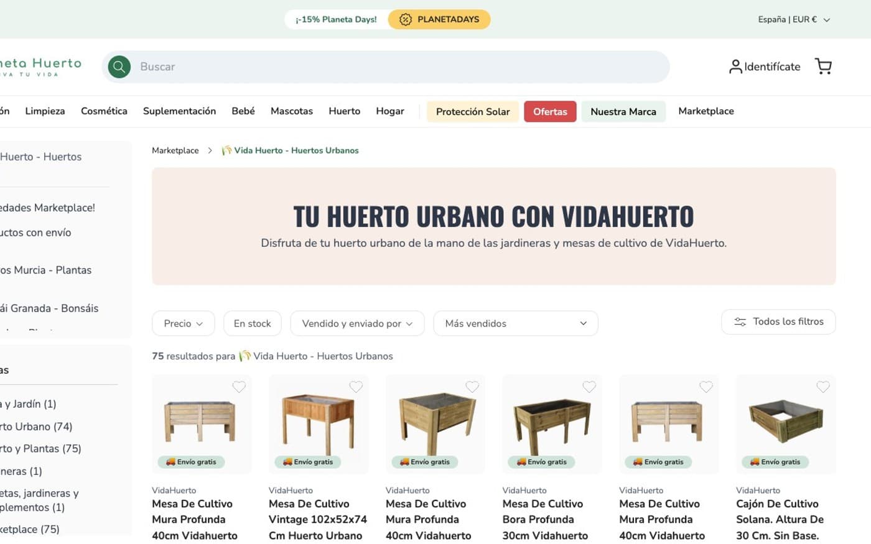This screenshot has height=544, width=871.
Task: Click the VidaHuerto brand above Cajón De Cultivo
Action: click(x=758, y=491)
